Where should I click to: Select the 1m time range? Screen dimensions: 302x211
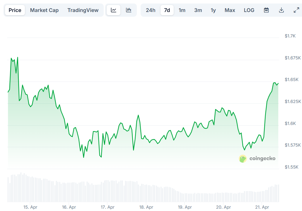(x=182, y=10)
